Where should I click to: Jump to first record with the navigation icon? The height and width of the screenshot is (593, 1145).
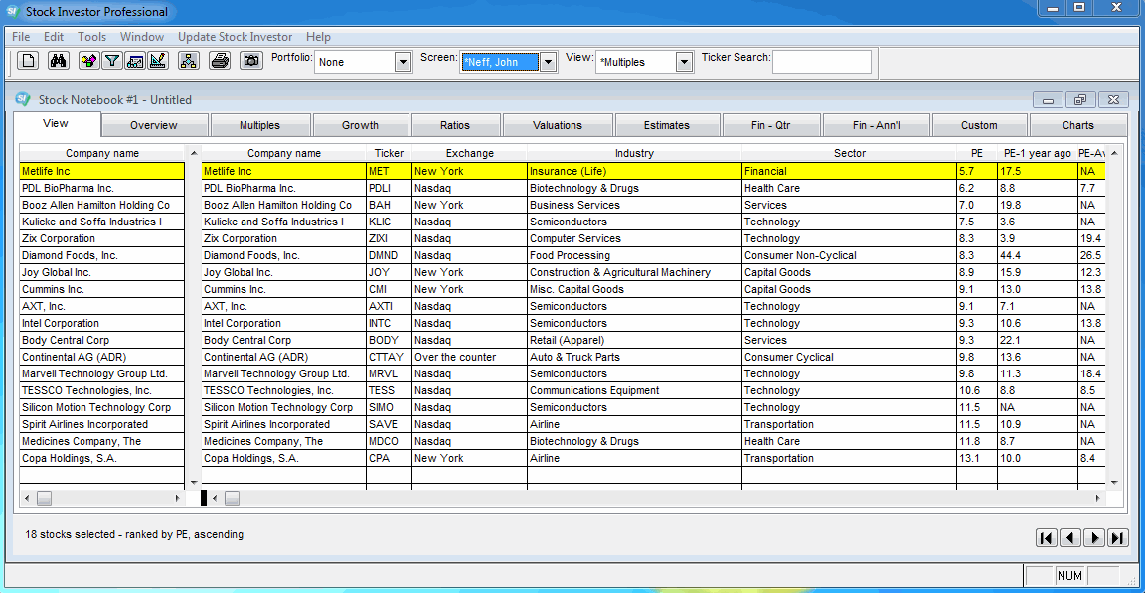pos(1047,537)
